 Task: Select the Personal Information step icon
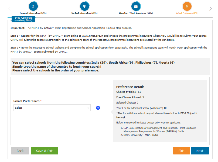(33, 6)
